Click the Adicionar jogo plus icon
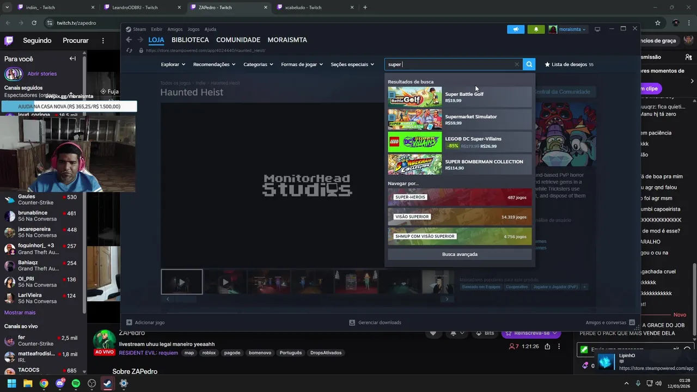This screenshot has width=697, height=392. coord(129,322)
